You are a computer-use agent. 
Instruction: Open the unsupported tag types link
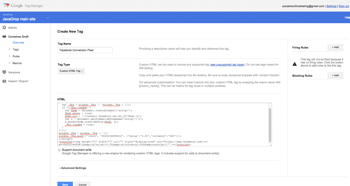[x=227, y=65]
